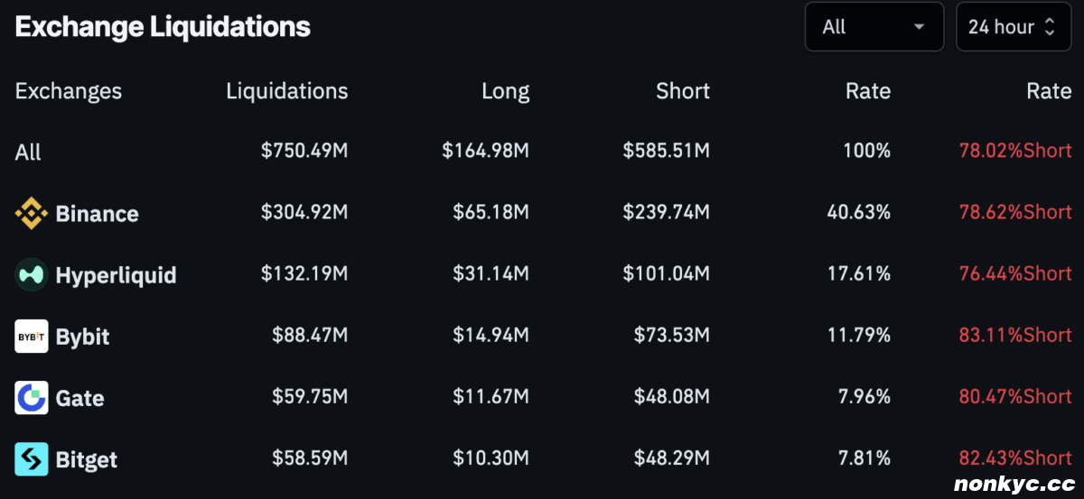Viewport: 1084px width, 499px height.
Task: Open the Gate exchange name link
Action: 79,398
